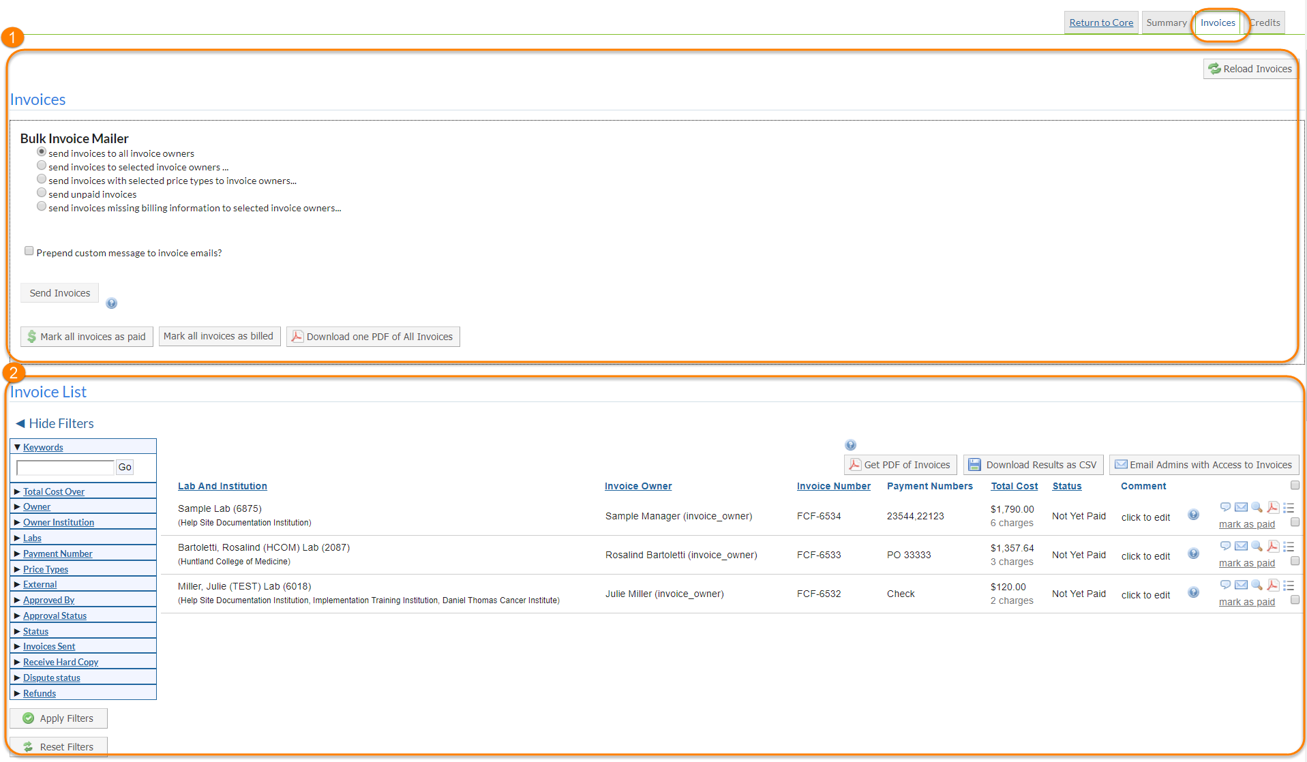Click the Keywords search text field

[65, 467]
